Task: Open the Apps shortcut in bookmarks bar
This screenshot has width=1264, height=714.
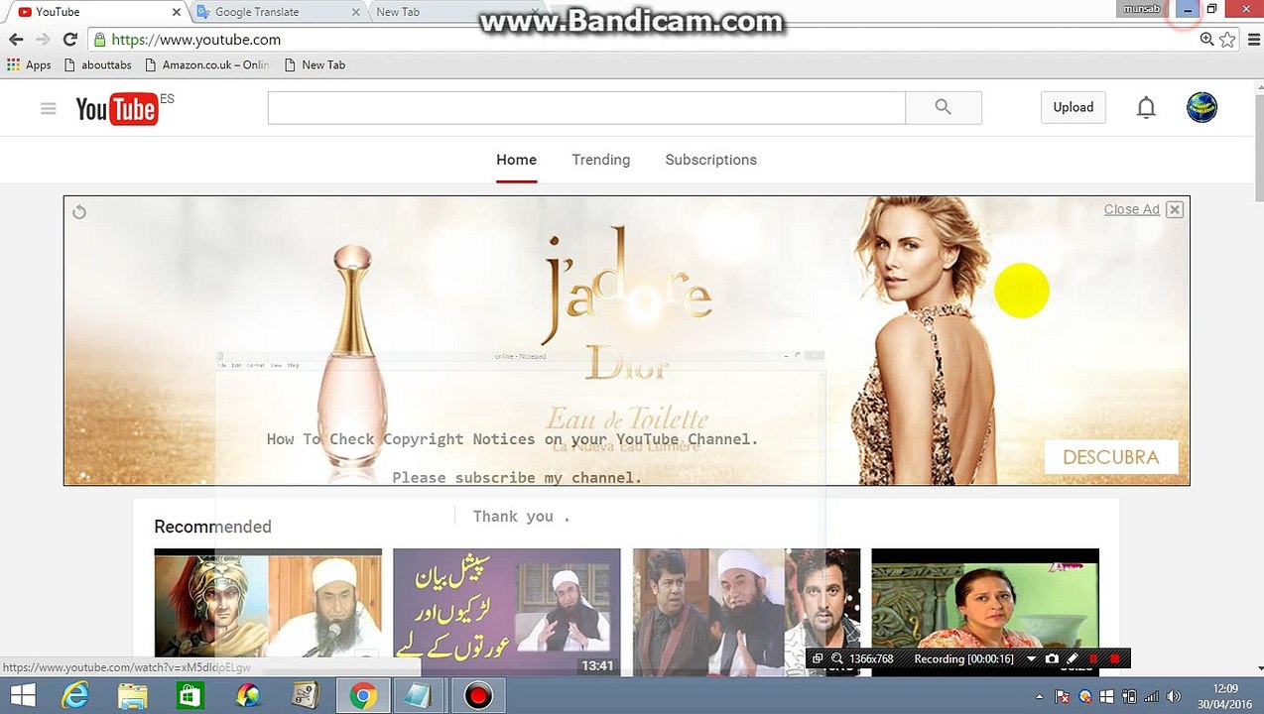Action: pos(29,64)
